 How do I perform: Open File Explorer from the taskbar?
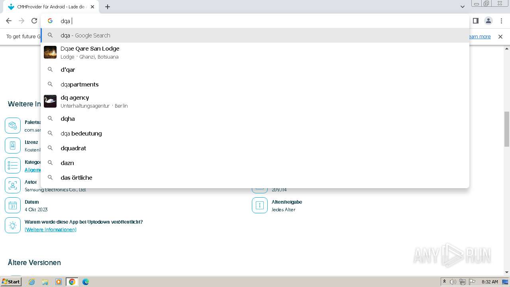click(x=45, y=282)
